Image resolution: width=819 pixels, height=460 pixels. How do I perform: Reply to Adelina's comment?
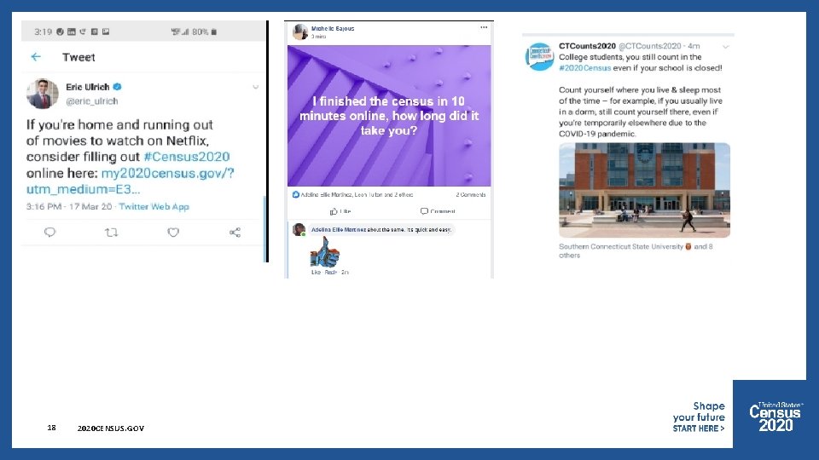tap(331, 273)
